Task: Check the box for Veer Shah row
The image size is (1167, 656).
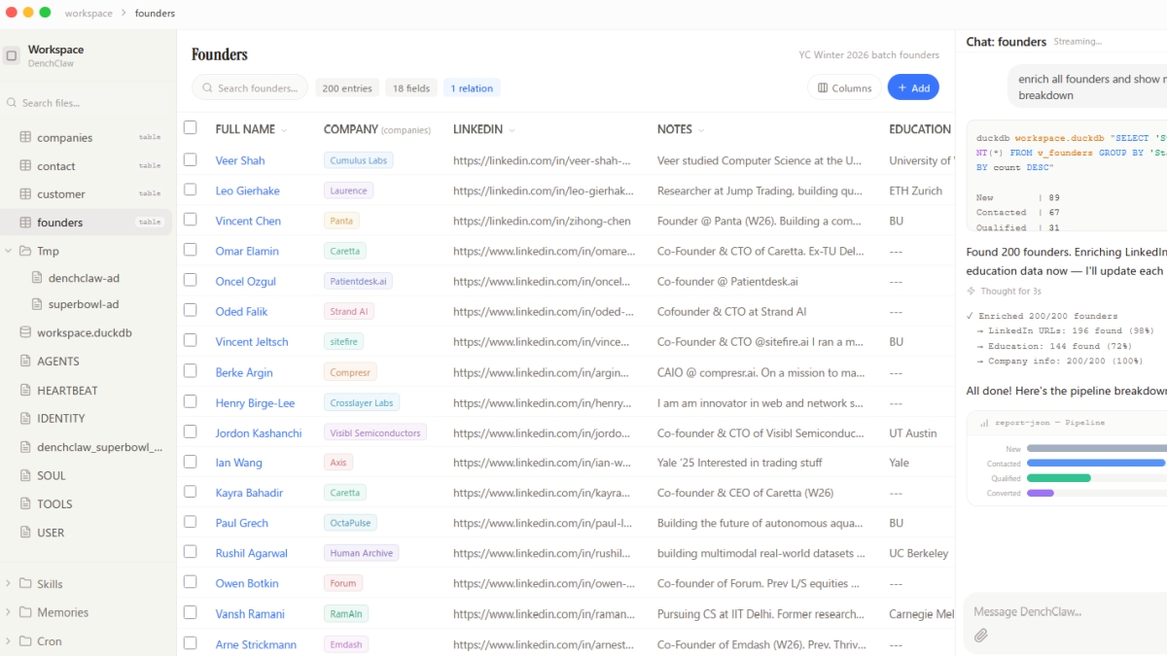Action: click(191, 160)
